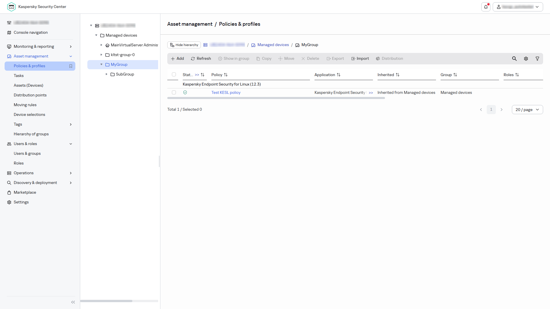The image size is (550, 309).
Task: Click the Import button
Action: point(360,59)
